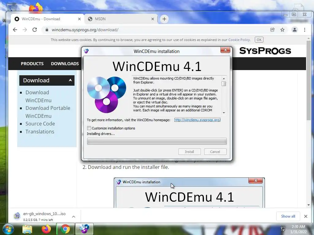Open the Source Code sidebar link
The width and height of the screenshot is (314, 235).
(40, 124)
